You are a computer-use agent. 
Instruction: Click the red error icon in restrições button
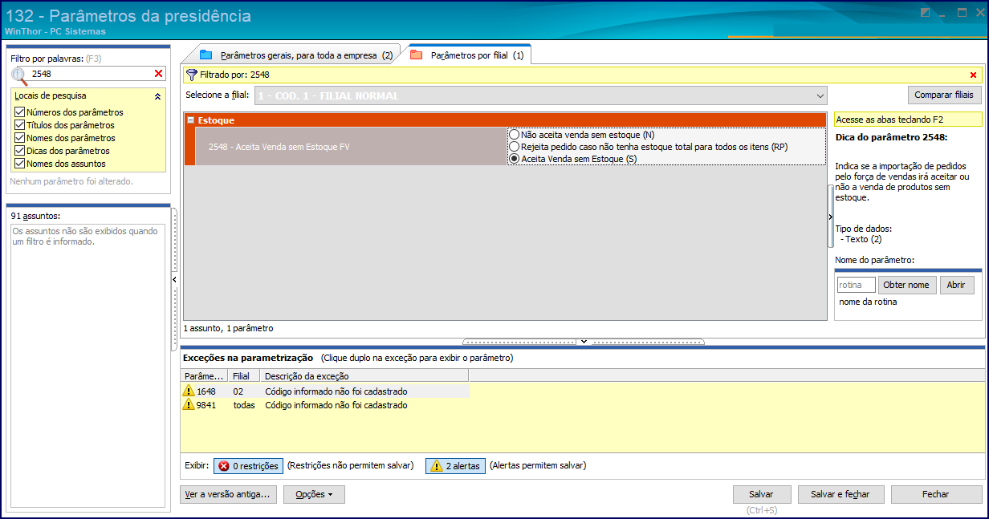(224, 466)
